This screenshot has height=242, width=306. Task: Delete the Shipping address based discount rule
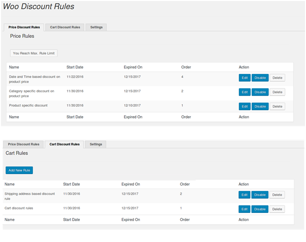point(277,195)
